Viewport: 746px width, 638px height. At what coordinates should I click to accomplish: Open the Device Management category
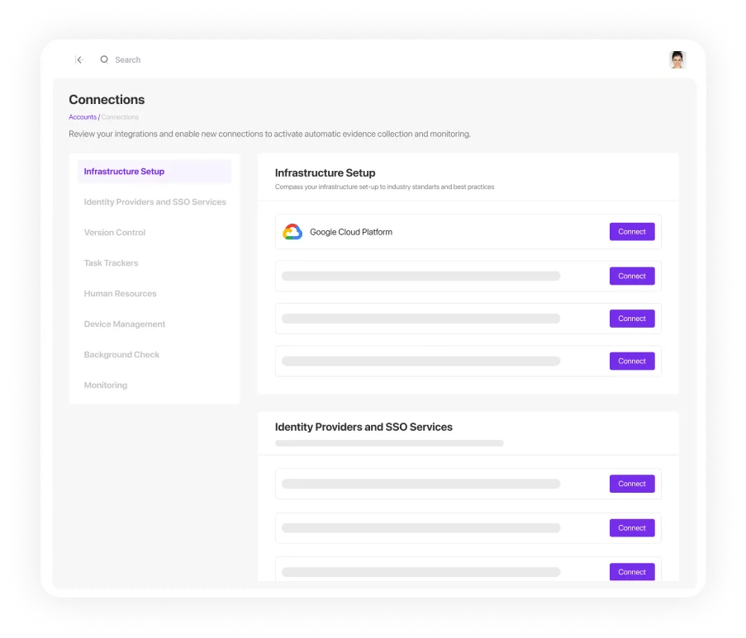124,324
